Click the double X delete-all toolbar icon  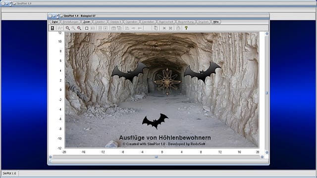pyautogui.click(x=170, y=28)
